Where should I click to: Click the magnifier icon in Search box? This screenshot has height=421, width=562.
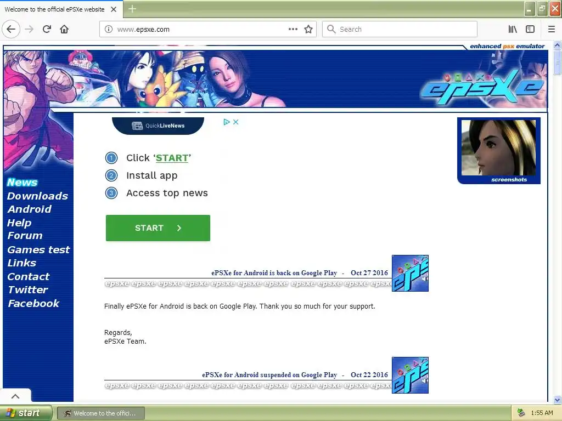(331, 29)
